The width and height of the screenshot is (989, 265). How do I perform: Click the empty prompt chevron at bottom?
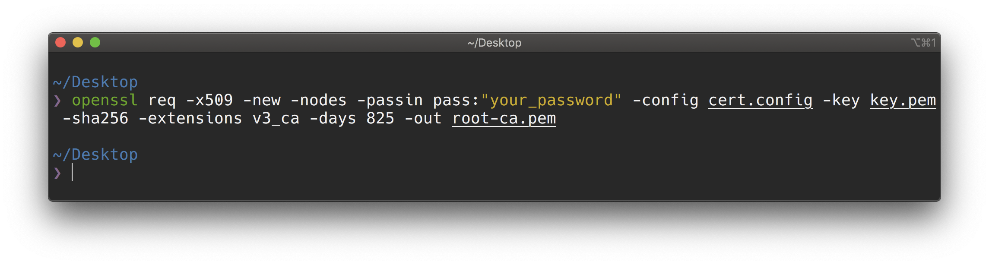tap(57, 173)
